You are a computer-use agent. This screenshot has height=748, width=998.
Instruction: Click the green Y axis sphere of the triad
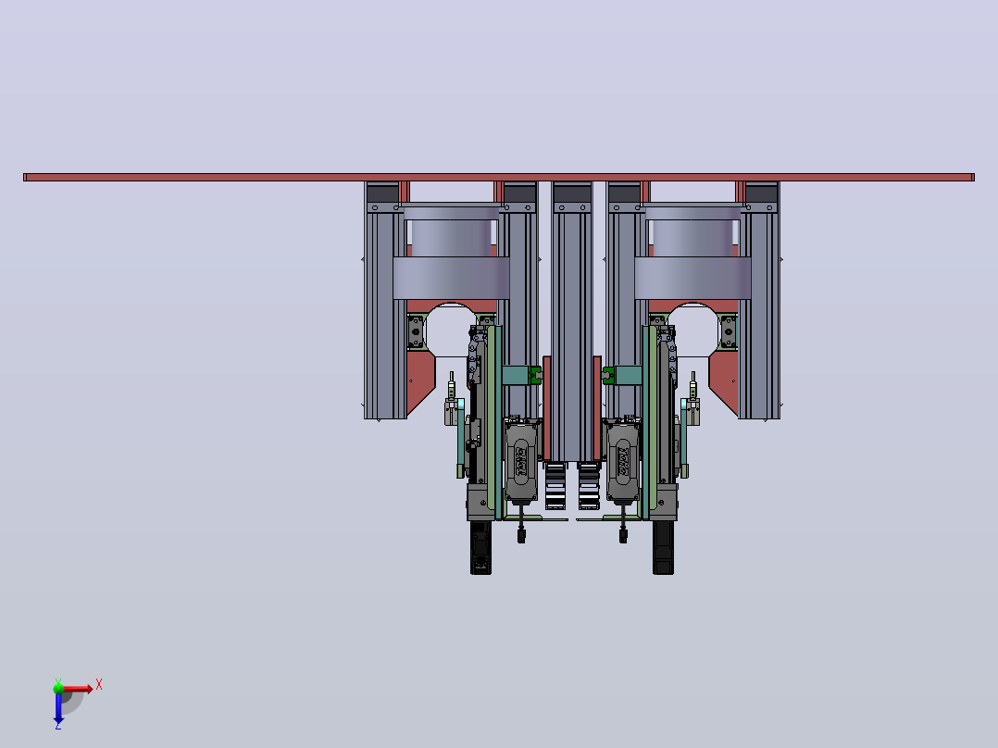58,688
